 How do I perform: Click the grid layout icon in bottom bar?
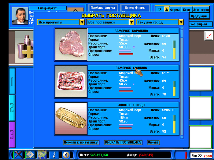(30, 155)
